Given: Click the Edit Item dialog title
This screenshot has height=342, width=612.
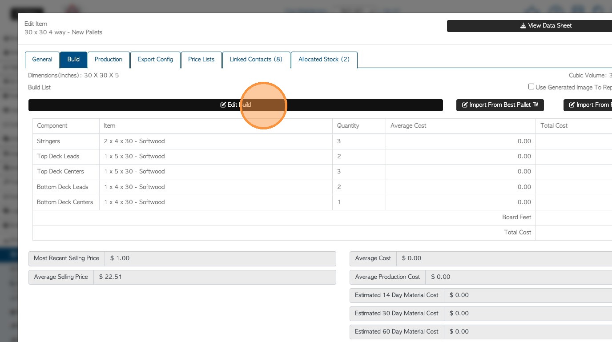Looking at the screenshot, I should pos(36,24).
